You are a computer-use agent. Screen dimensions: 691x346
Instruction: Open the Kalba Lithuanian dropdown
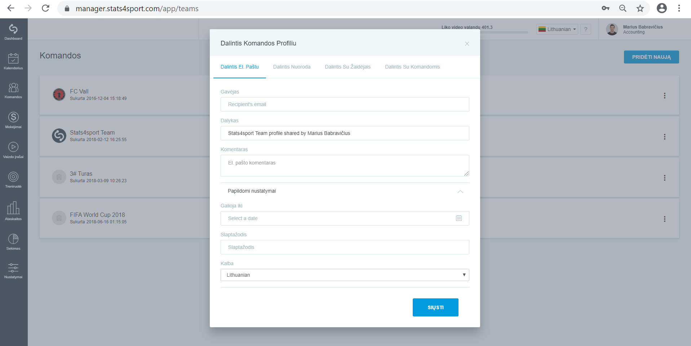345,275
